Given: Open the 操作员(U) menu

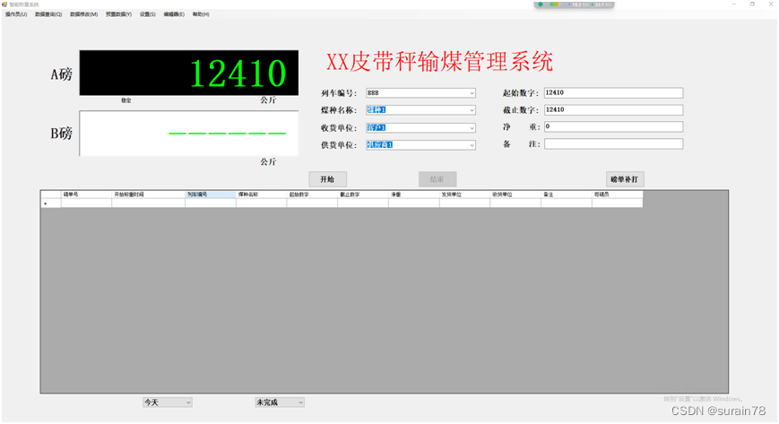Looking at the screenshot, I should pyautogui.click(x=16, y=14).
